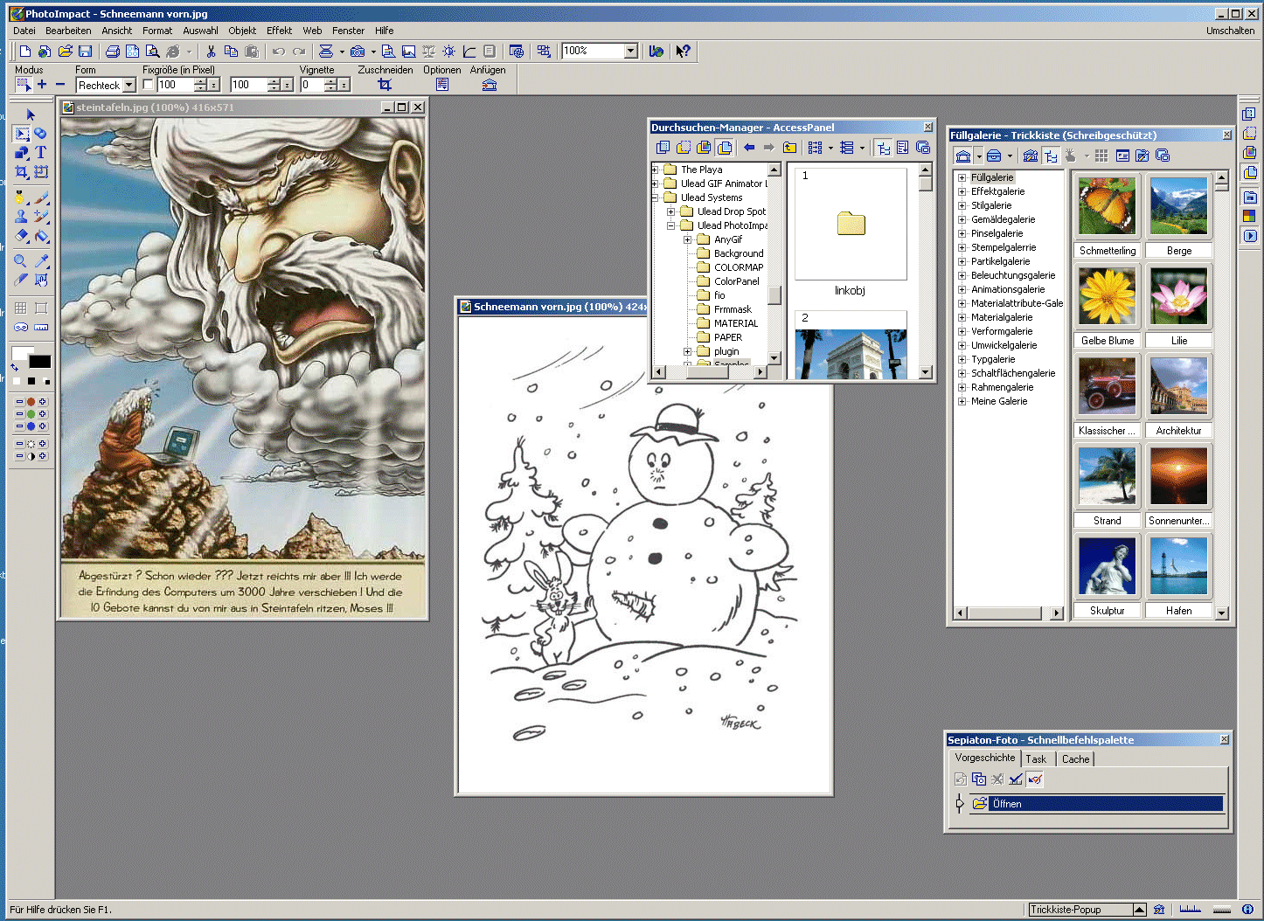Open the Bearbeiten menu
The image size is (1264, 921).
pyautogui.click(x=68, y=31)
